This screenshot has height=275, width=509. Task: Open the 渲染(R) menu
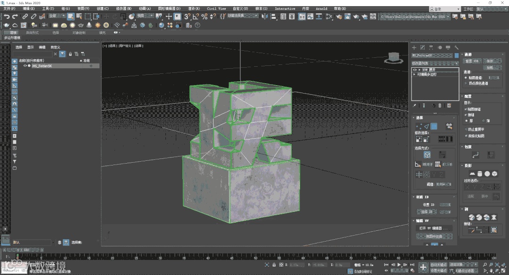pos(194,8)
